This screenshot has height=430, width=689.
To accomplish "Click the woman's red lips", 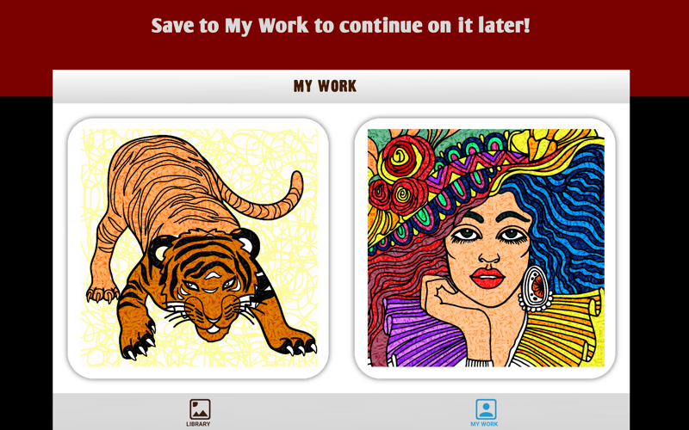I will point(487,278).
